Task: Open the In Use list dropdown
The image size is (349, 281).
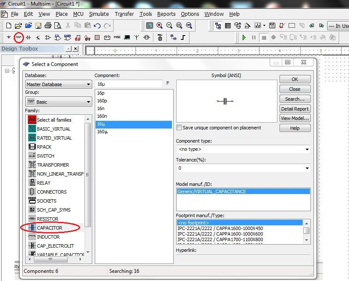Action: [x=338, y=26]
